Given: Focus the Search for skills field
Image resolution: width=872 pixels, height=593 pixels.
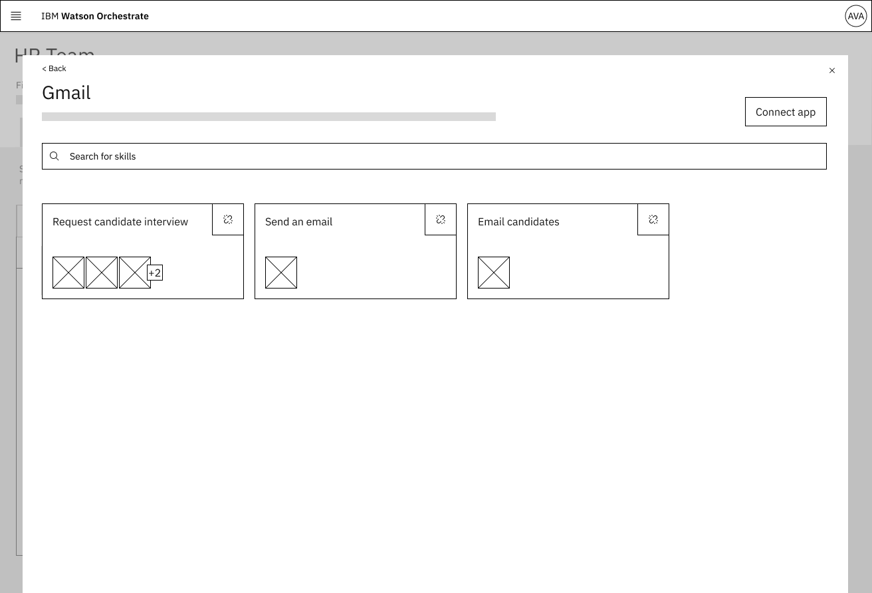Looking at the screenshot, I should coord(434,156).
